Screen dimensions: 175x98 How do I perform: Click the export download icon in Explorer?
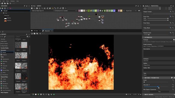point(5,8)
